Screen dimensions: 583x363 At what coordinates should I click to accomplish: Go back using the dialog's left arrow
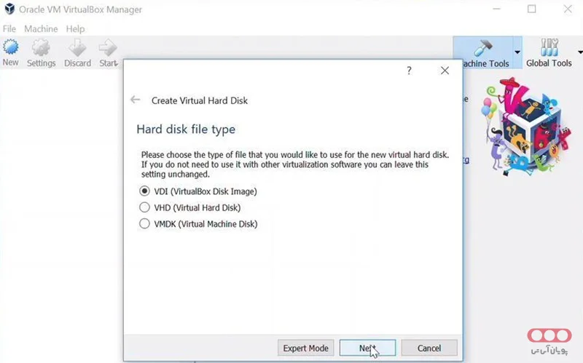coord(135,100)
